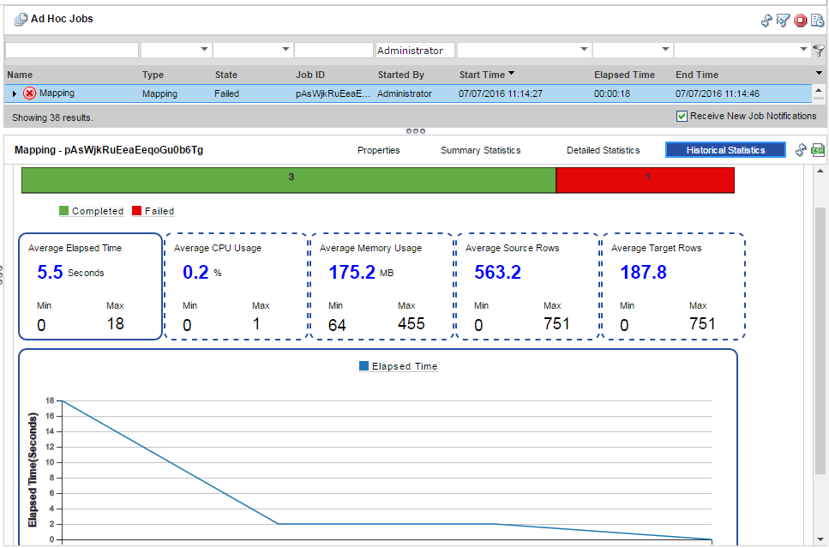Screen dimensions: 829x548
Task: Click the Properties view link
Action: pos(378,150)
